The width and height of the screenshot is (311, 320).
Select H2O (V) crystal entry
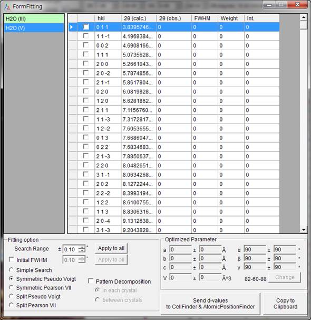(x=34, y=28)
